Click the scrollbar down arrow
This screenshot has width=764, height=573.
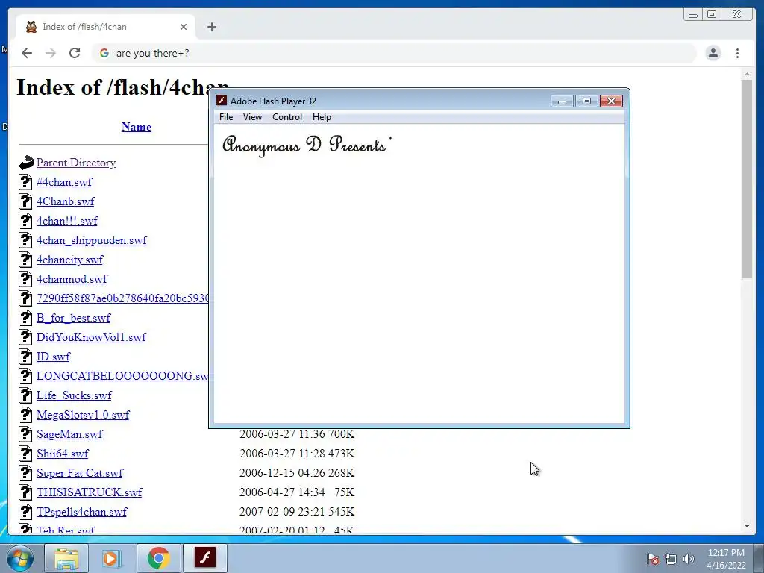747,526
